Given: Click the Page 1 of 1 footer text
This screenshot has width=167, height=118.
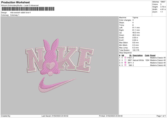Looking at the screenshot, I should [x=161, y=116].
